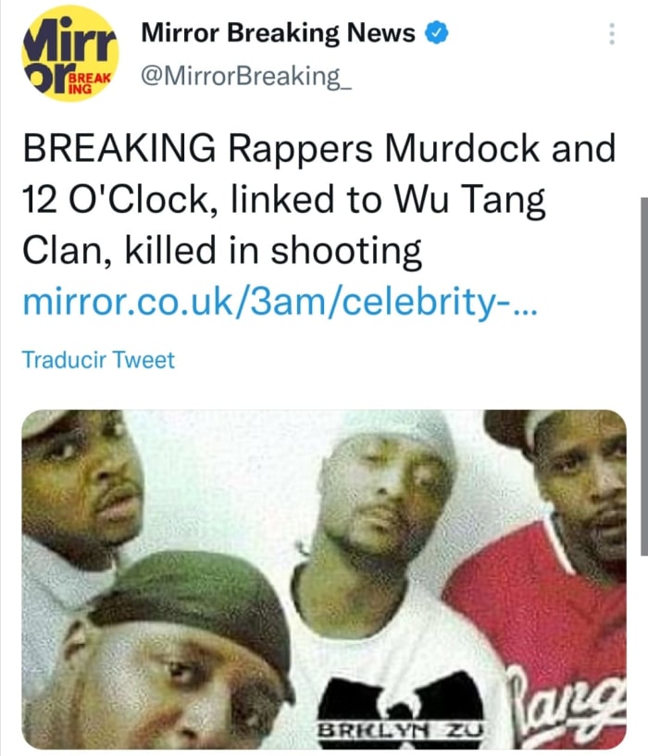The height and width of the screenshot is (756, 648).
Task: Click 'killed in shooting' tweet text
Action: pyautogui.click(x=274, y=250)
